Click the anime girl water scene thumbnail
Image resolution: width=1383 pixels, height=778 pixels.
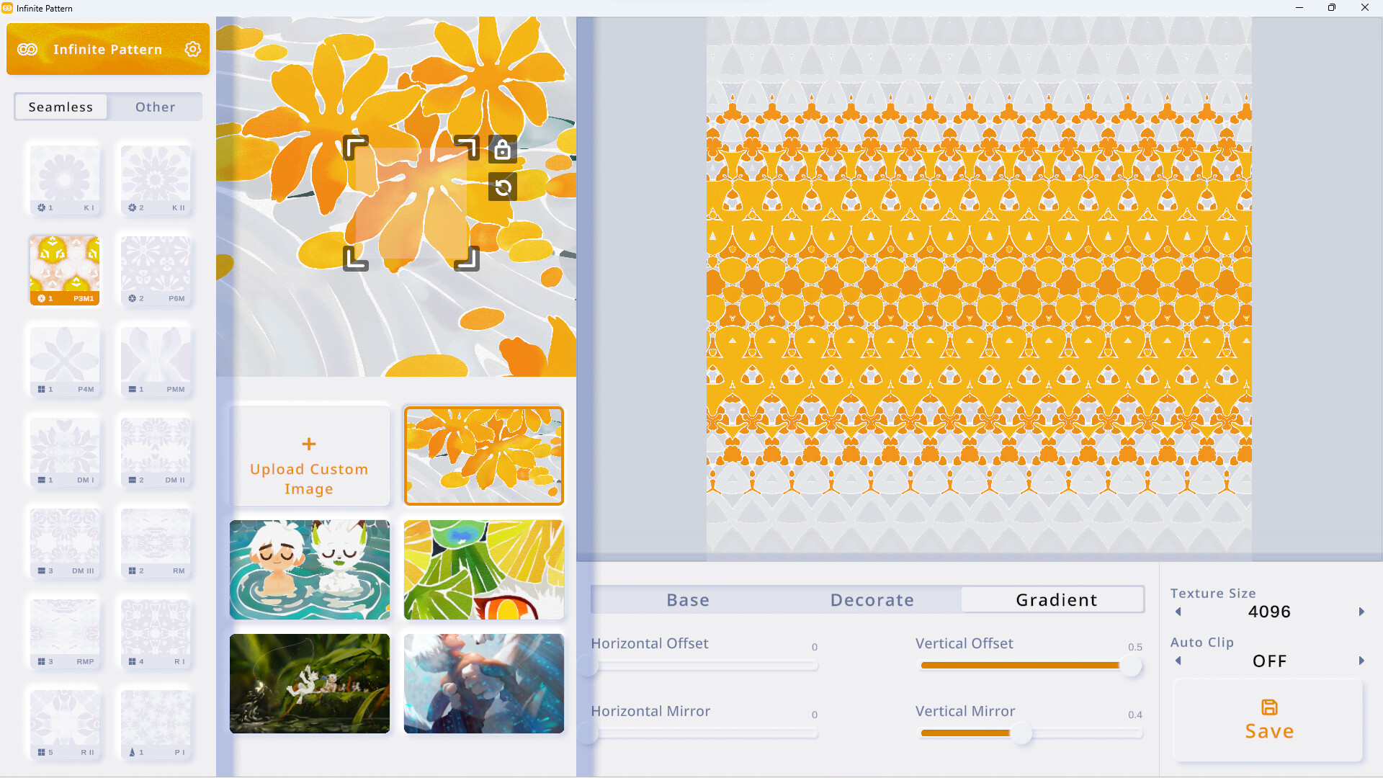click(310, 568)
